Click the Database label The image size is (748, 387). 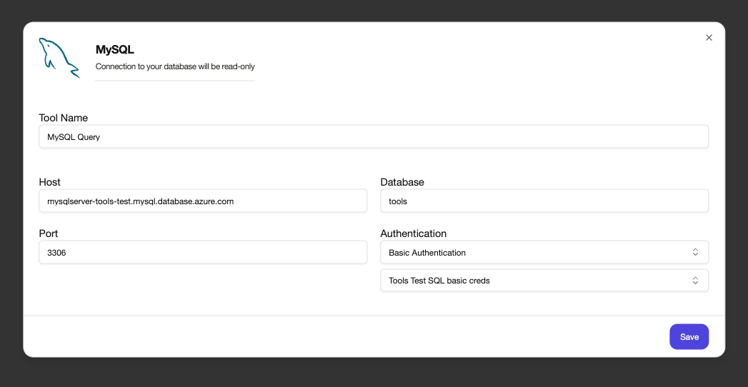pyautogui.click(x=402, y=182)
